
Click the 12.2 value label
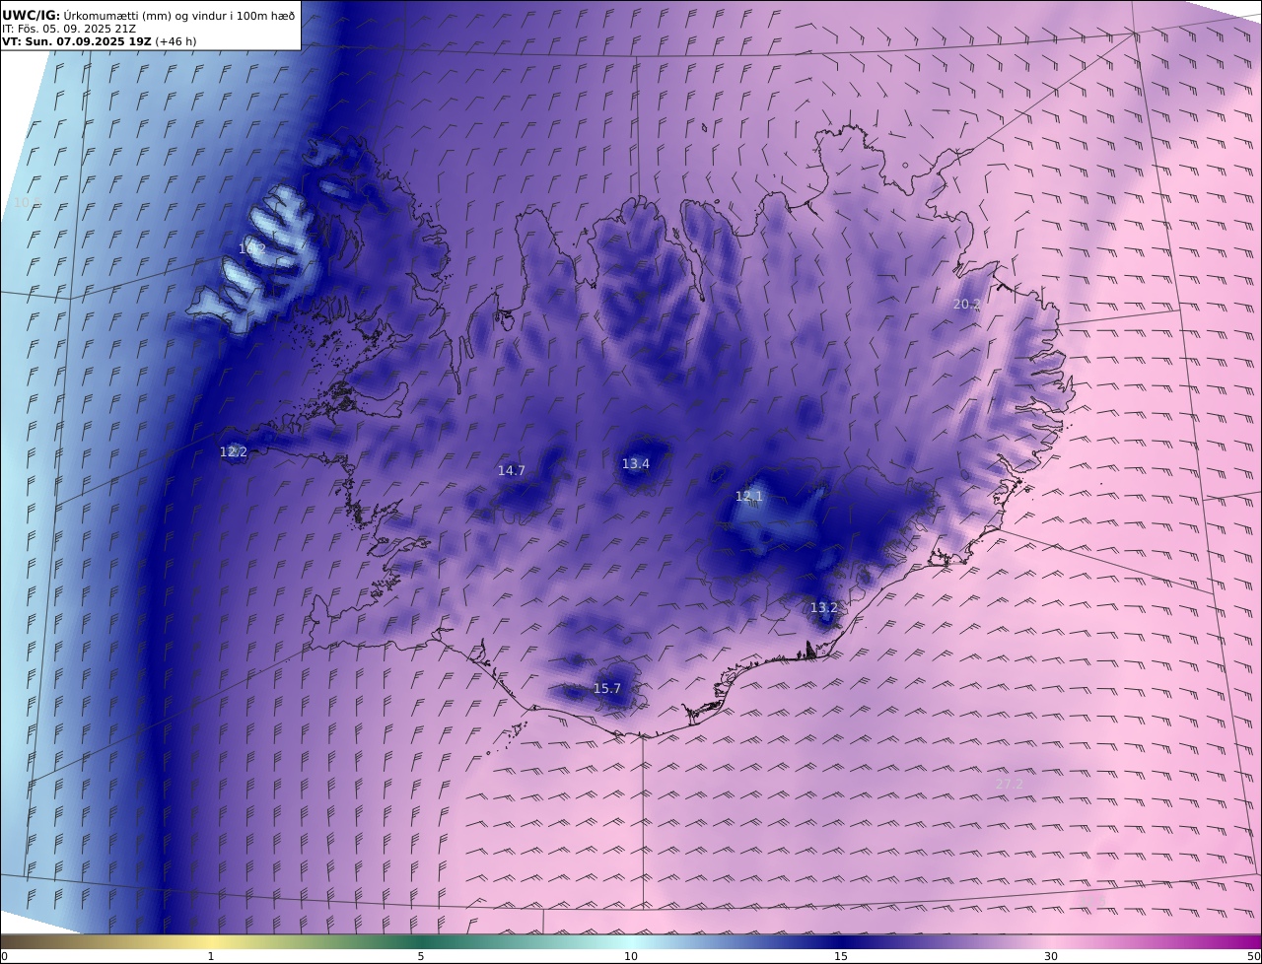234,452
